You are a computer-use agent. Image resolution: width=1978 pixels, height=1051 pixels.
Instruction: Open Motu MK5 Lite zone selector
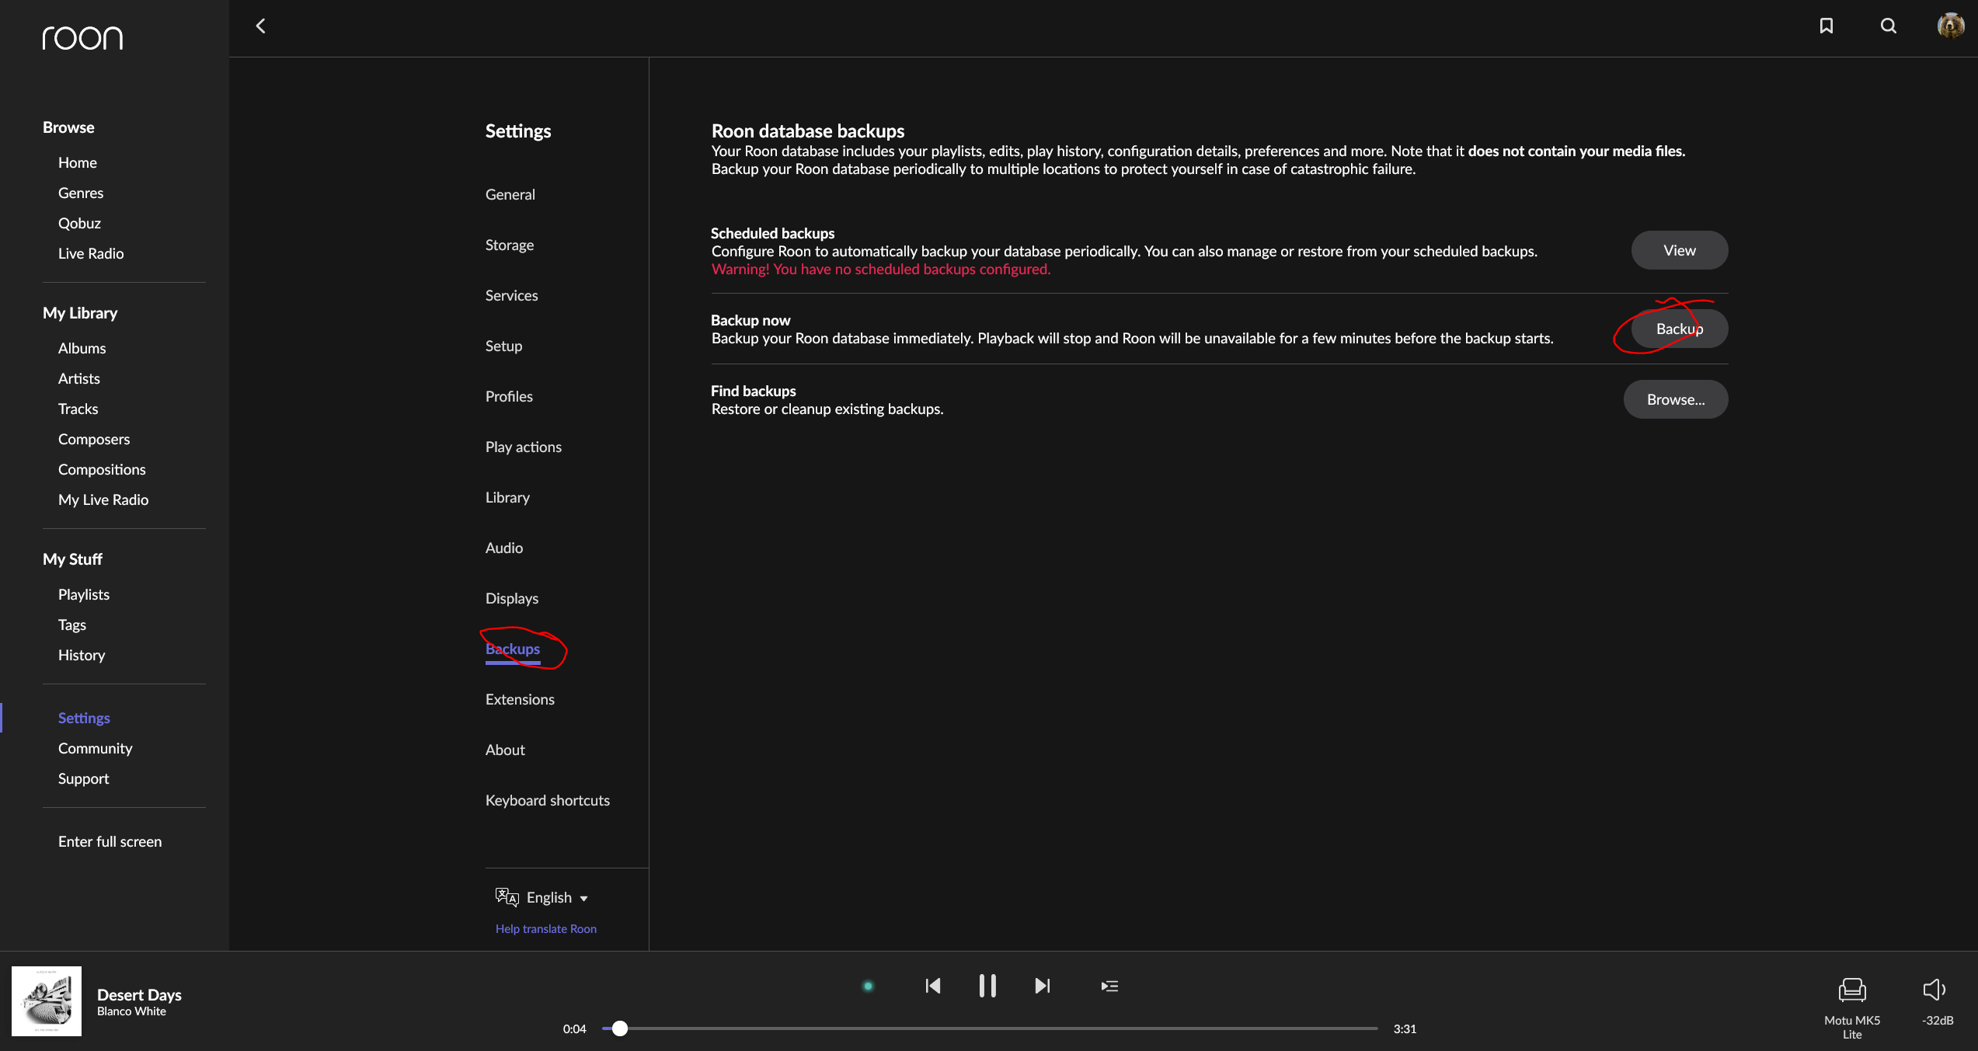(1852, 1007)
